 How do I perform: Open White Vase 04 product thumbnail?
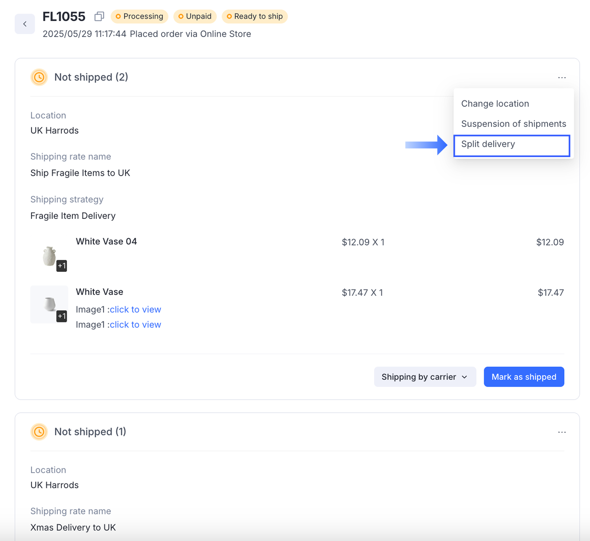pos(48,255)
